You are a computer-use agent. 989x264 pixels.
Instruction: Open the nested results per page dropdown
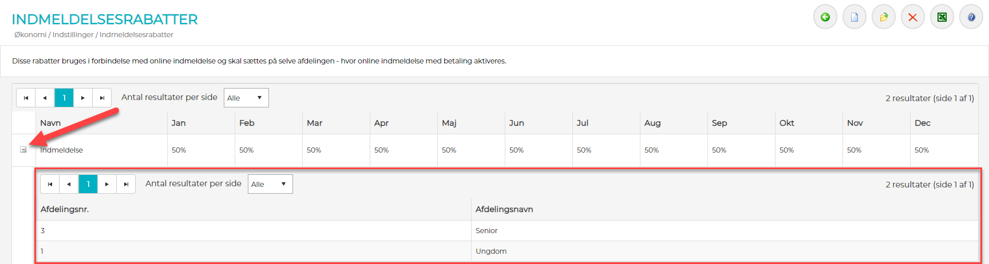(x=270, y=184)
